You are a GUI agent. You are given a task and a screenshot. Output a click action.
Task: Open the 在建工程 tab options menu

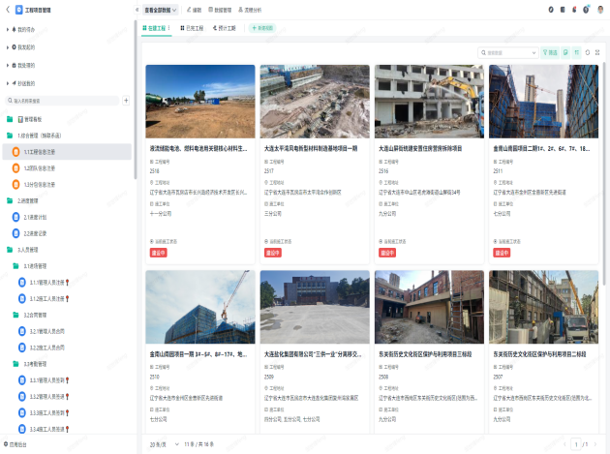tap(170, 28)
